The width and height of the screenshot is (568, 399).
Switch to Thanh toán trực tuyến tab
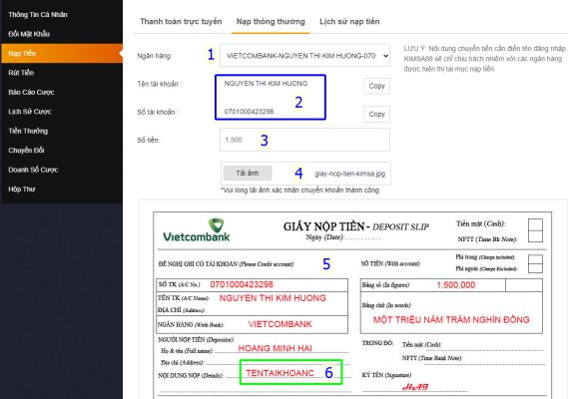[181, 22]
